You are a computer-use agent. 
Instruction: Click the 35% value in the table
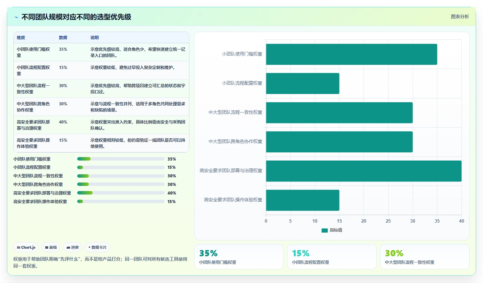point(63,49)
